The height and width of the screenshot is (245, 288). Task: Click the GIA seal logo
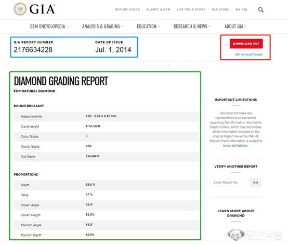[x=20, y=9]
